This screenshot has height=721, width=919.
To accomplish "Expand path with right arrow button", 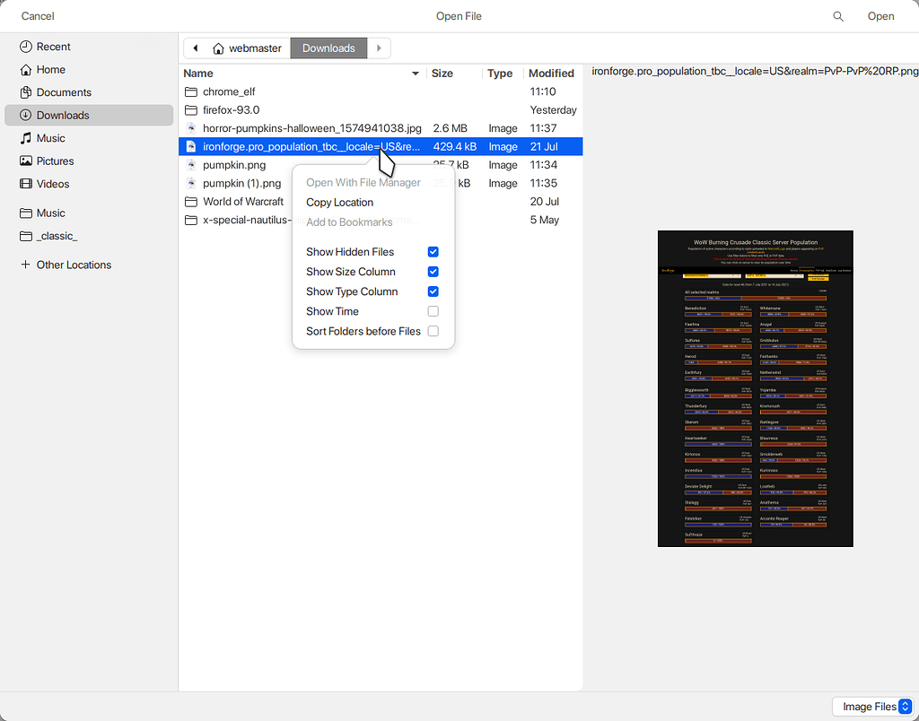I will pos(379,48).
